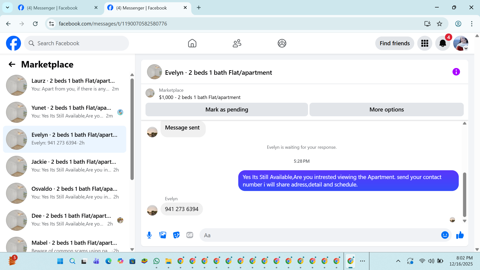The height and width of the screenshot is (270, 480).
Task: Close the first Messenger tab
Action: tap(96, 8)
